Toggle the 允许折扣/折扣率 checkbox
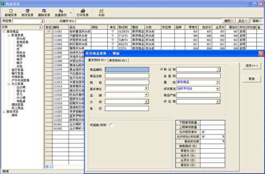Viewport: 265px width, 174px height. (x=203, y=136)
